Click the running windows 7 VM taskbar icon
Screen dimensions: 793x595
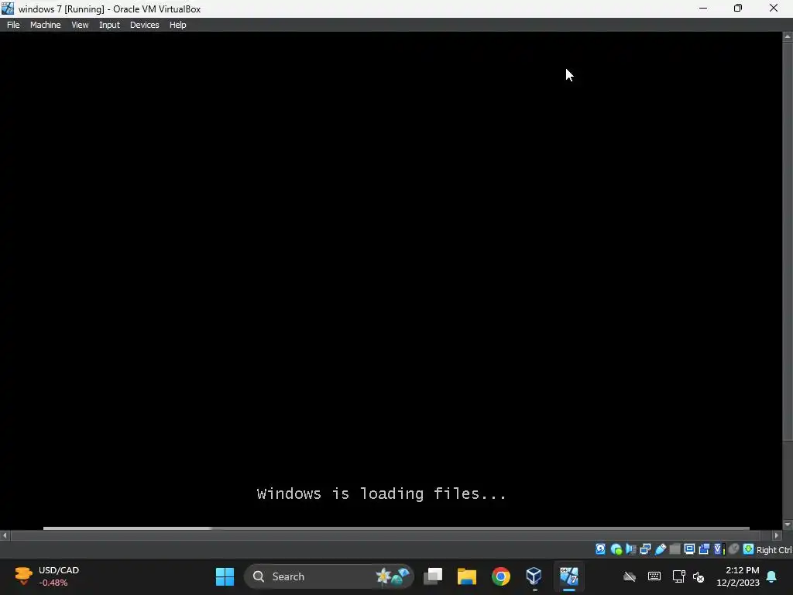[569, 576]
